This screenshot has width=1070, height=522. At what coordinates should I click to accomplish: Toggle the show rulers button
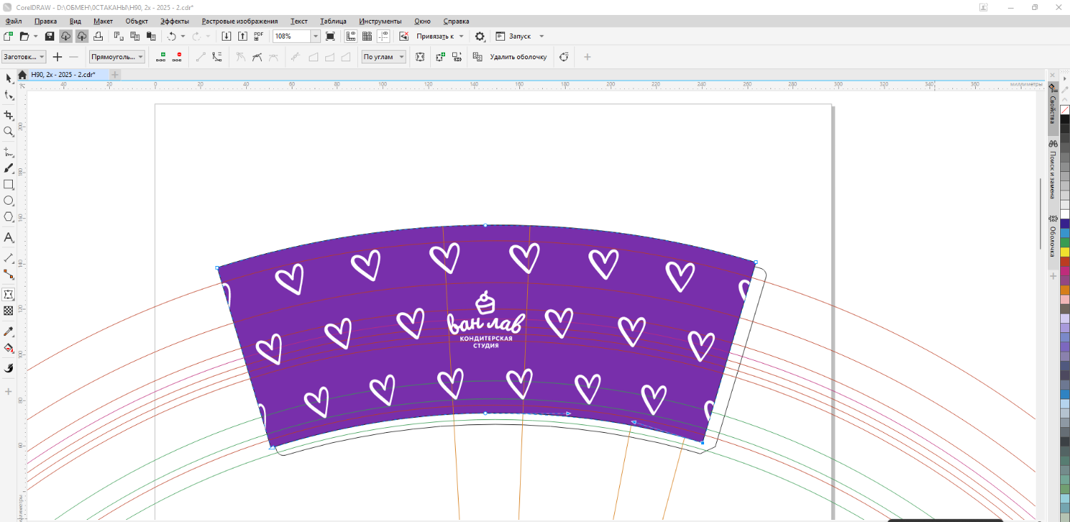point(351,36)
